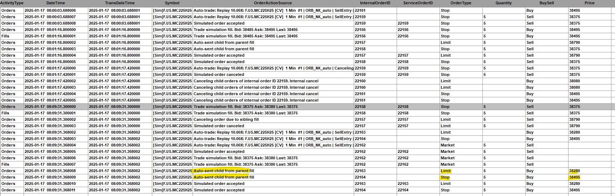This screenshot has width=615, height=196.
Task: Click InternalOrderID 22164 in the 08:09:31.368003 row
Action: [360, 139]
